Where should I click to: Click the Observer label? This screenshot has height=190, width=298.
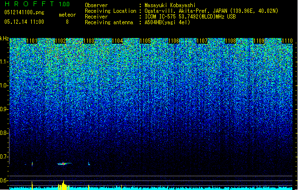point(96,5)
